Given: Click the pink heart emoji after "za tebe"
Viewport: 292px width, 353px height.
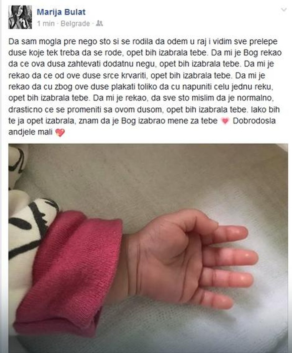Looking at the screenshot, I should [225, 121].
